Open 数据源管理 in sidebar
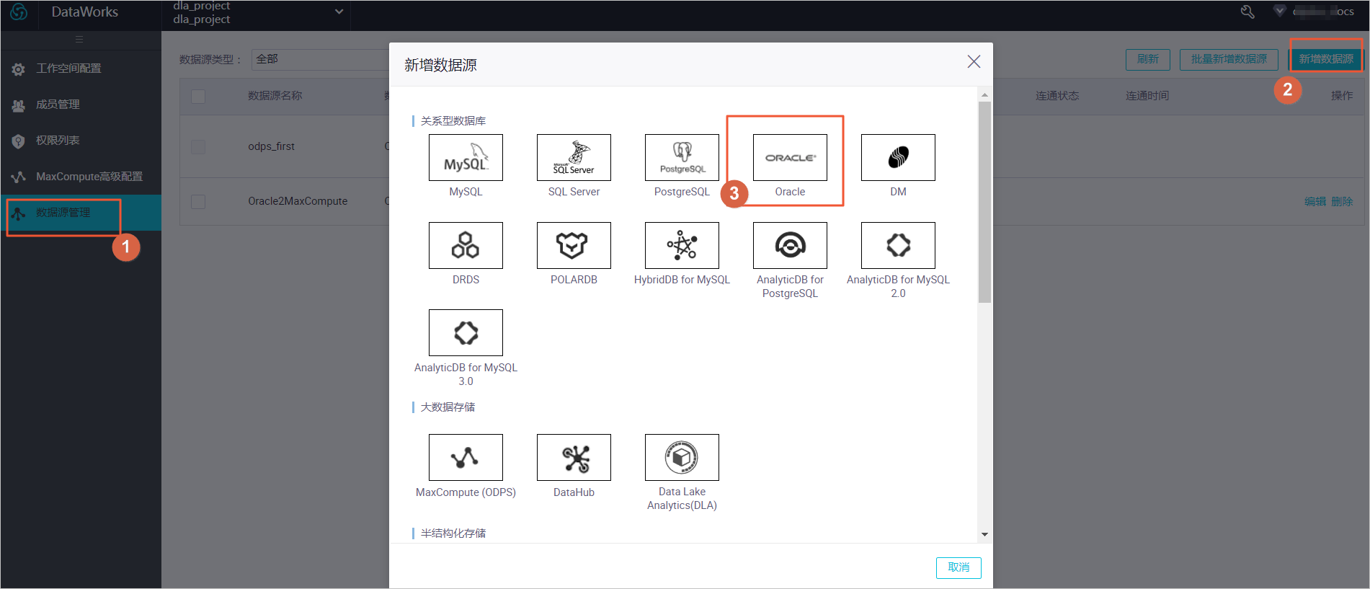This screenshot has height=589, width=1370. 81,213
